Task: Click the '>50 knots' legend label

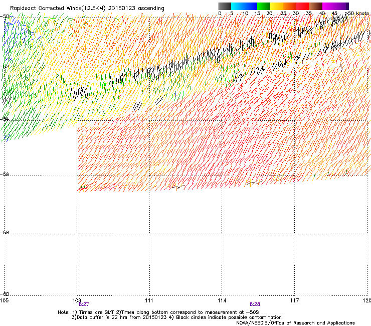Action: point(356,13)
